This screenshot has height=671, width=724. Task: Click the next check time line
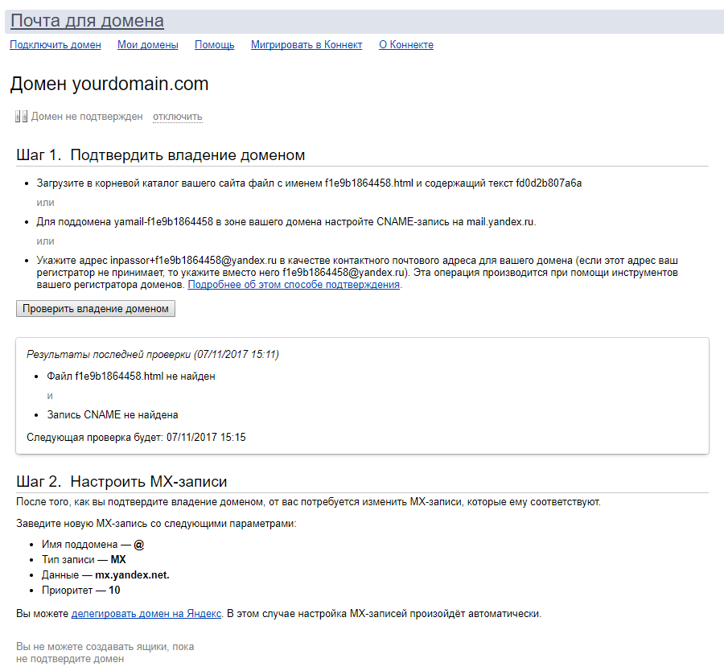[136, 438]
